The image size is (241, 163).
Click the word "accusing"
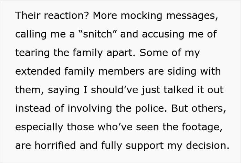click(163, 34)
